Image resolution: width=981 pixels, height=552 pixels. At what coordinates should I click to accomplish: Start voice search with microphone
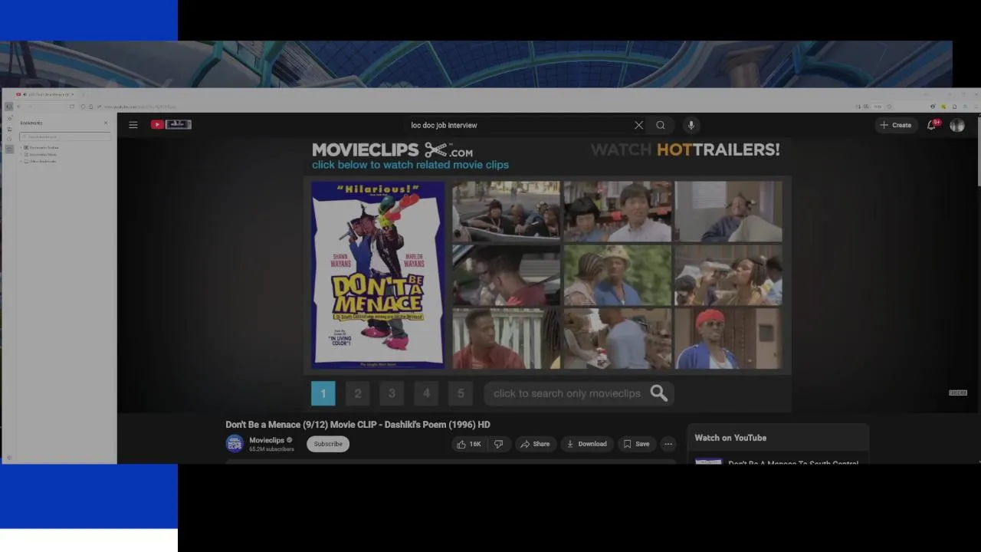pyautogui.click(x=691, y=125)
